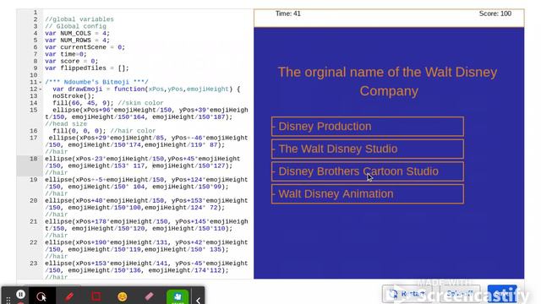Click the 'Score: 100' label
This screenshot has height=304, width=541.
(x=495, y=14)
